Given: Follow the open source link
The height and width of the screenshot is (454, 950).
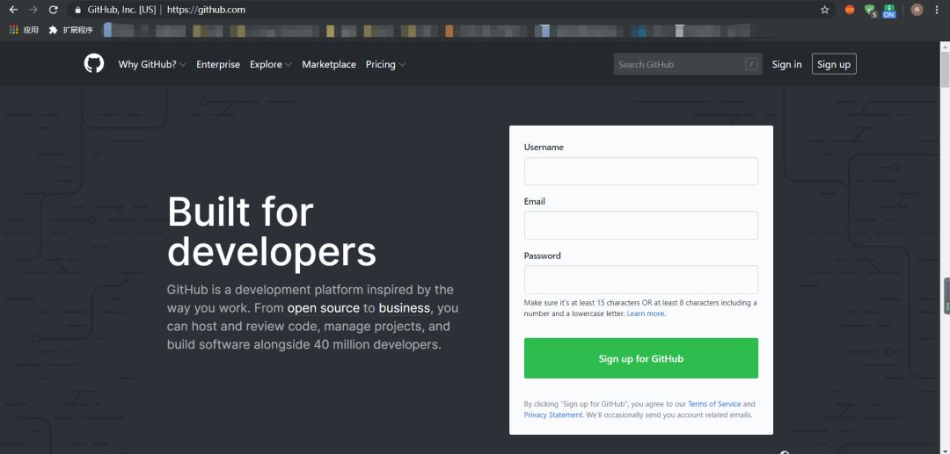Looking at the screenshot, I should click(324, 307).
